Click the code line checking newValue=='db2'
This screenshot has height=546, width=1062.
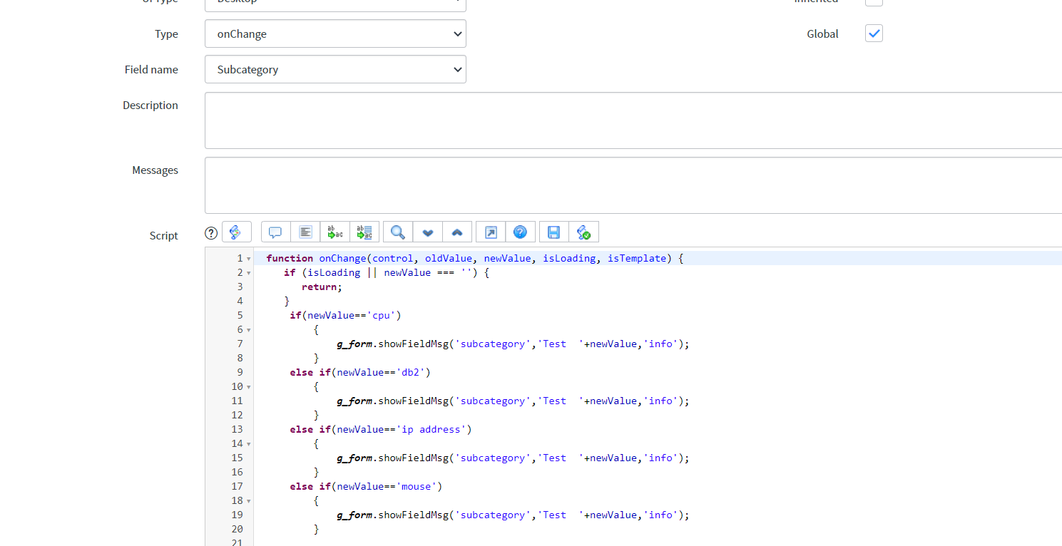360,372
